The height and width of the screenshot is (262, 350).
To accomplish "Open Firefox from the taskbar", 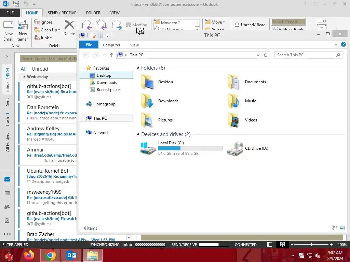I will (29, 255).
